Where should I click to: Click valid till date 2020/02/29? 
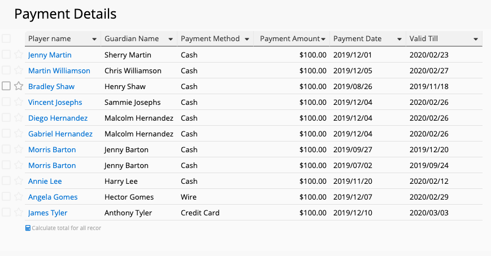tap(429, 197)
